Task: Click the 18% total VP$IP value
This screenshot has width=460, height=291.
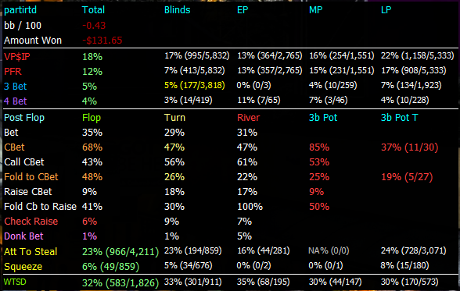Action: (92, 56)
